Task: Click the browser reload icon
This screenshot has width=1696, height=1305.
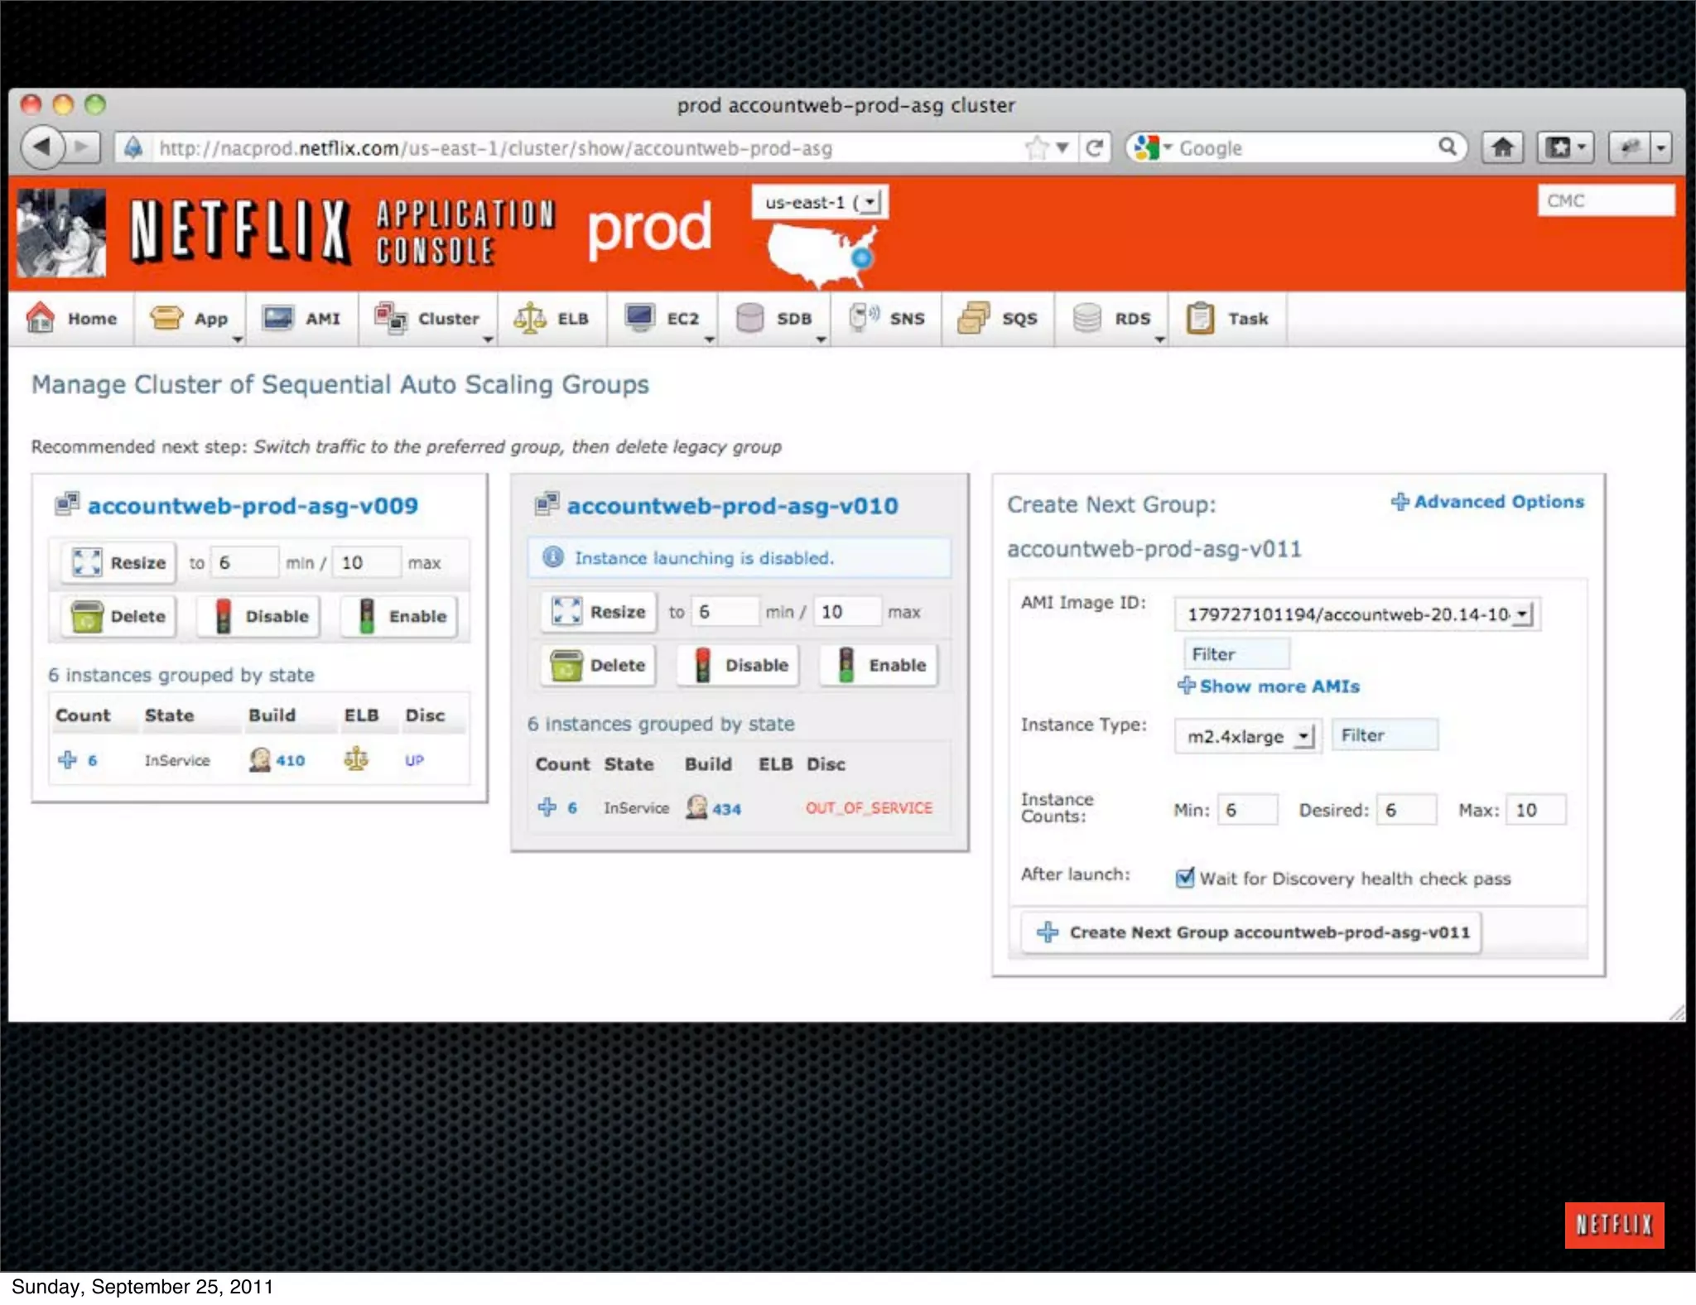Action: coord(1094,148)
